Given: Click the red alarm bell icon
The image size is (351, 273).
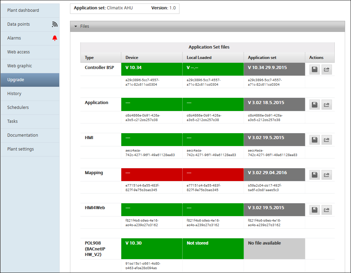Looking at the screenshot, I should pyautogui.click(x=55, y=38).
